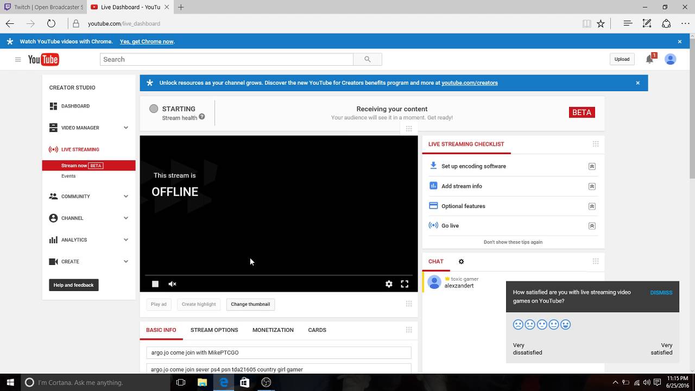
Task: Expand the Community section
Action: tap(126, 197)
